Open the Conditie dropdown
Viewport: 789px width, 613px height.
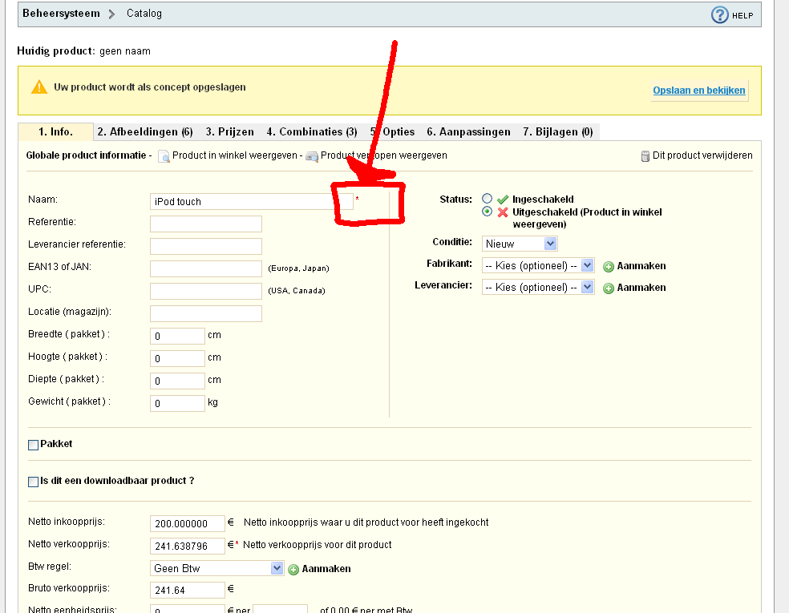tap(520, 244)
